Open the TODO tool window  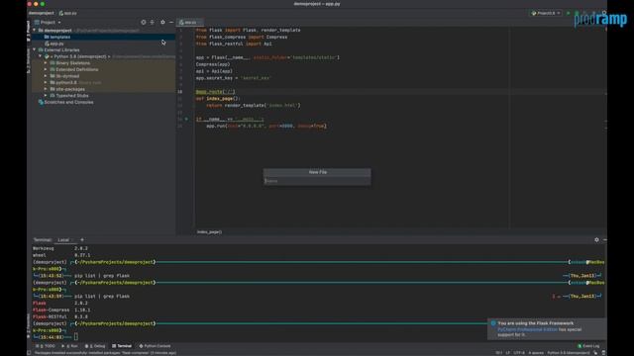click(x=46, y=346)
